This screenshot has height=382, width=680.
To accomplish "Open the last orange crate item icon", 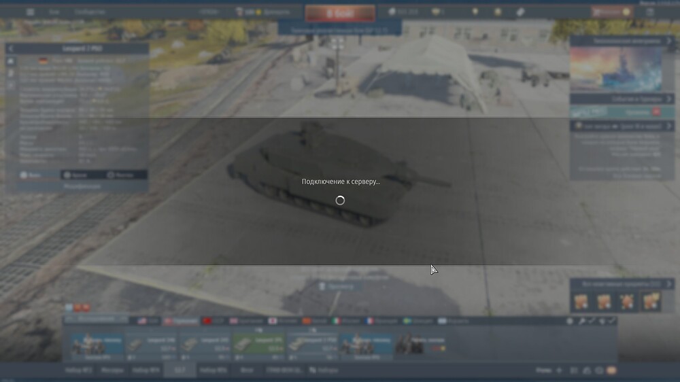I will tap(651, 301).
